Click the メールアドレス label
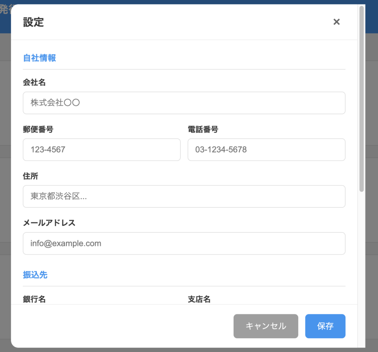The image size is (378, 352). click(49, 223)
